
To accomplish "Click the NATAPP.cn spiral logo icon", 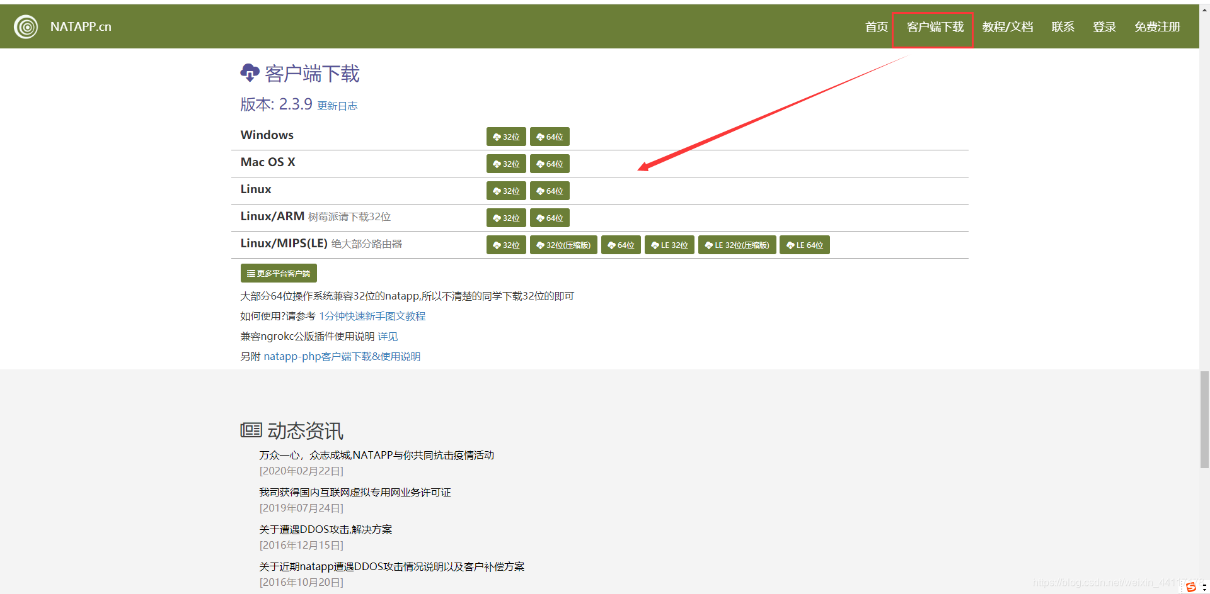I will pyautogui.click(x=26, y=26).
